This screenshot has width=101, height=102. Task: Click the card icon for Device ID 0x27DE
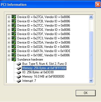(14, 29)
